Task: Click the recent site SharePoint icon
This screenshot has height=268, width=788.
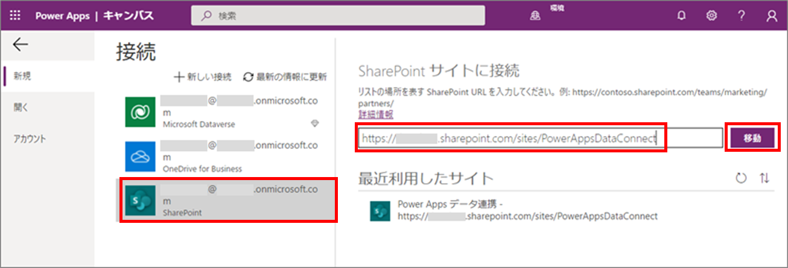Action: tap(380, 210)
